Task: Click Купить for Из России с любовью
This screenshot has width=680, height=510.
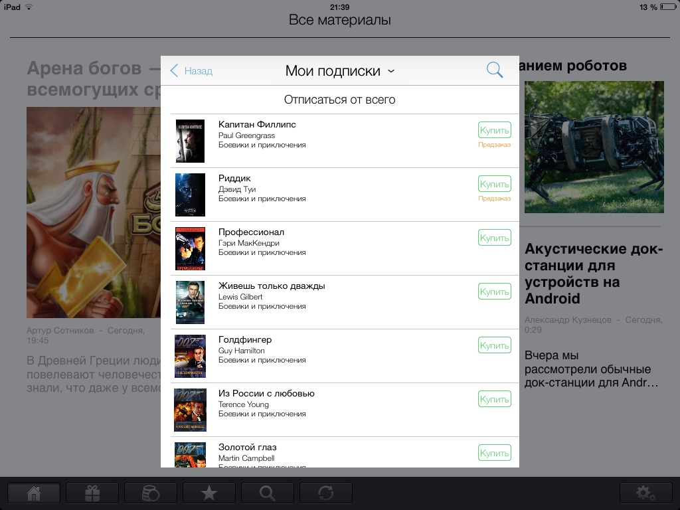Action: tap(494, 399)
